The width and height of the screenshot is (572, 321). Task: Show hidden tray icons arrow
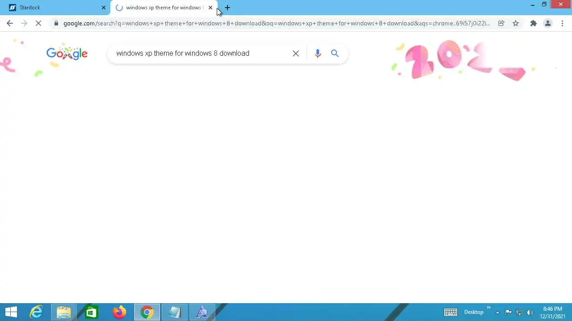click(x=497, y=313)
